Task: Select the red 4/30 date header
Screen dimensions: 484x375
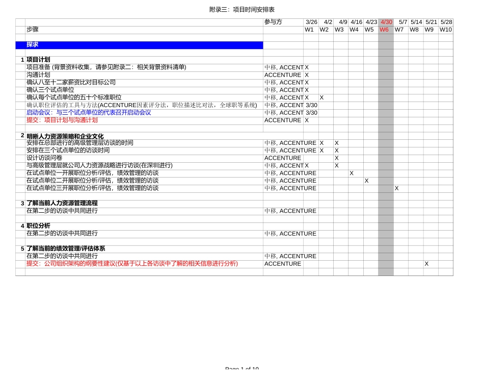Action: tap(386, 22)
